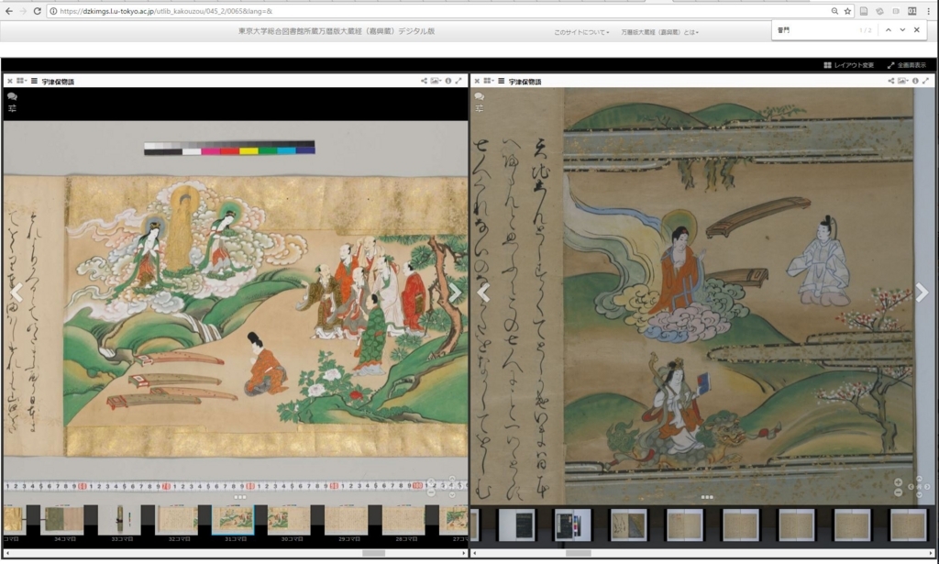Select thumbnail labeled 29コマ目
939x564 pixels.
[x=348, y=520]
